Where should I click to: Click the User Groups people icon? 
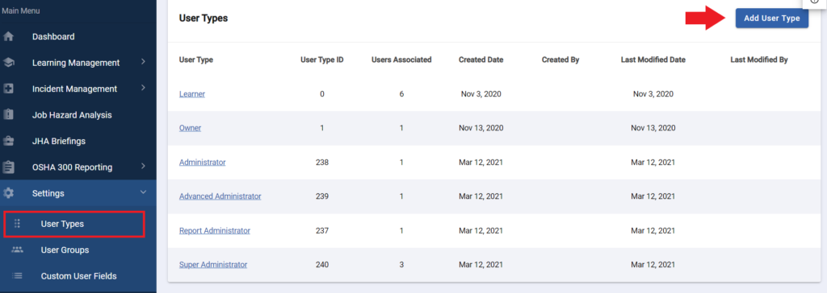18,250
